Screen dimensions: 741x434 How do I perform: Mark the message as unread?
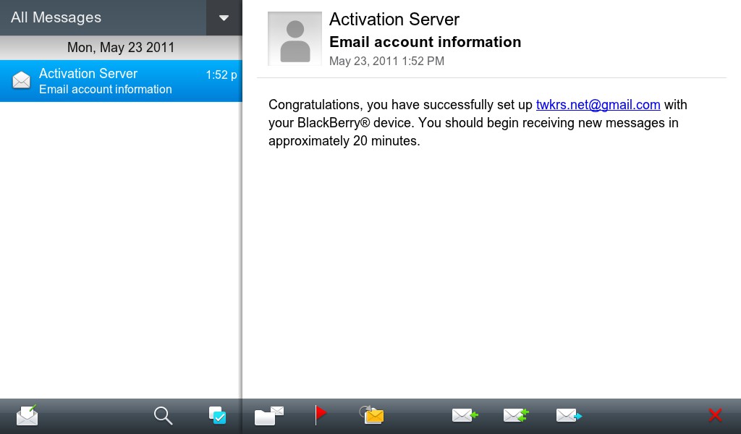[372, 415]
